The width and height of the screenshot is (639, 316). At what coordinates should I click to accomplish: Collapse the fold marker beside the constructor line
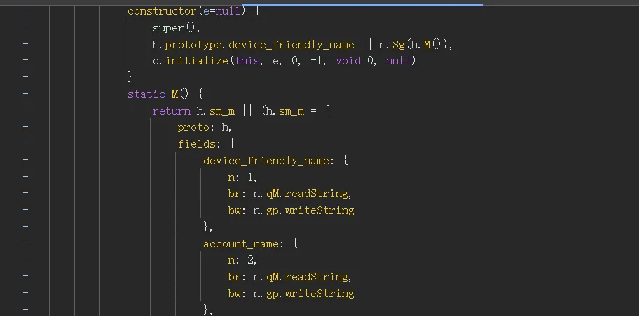coord(25,11)
